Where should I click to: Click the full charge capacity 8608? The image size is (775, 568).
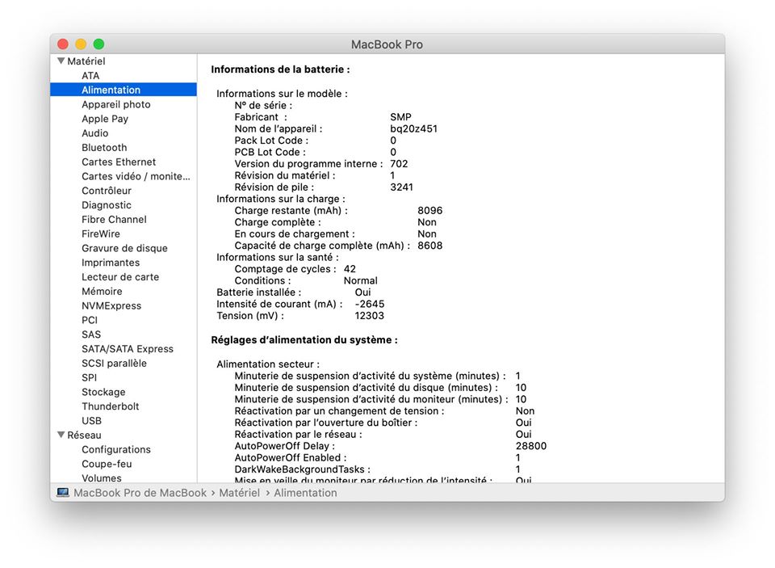click(430, 246)
